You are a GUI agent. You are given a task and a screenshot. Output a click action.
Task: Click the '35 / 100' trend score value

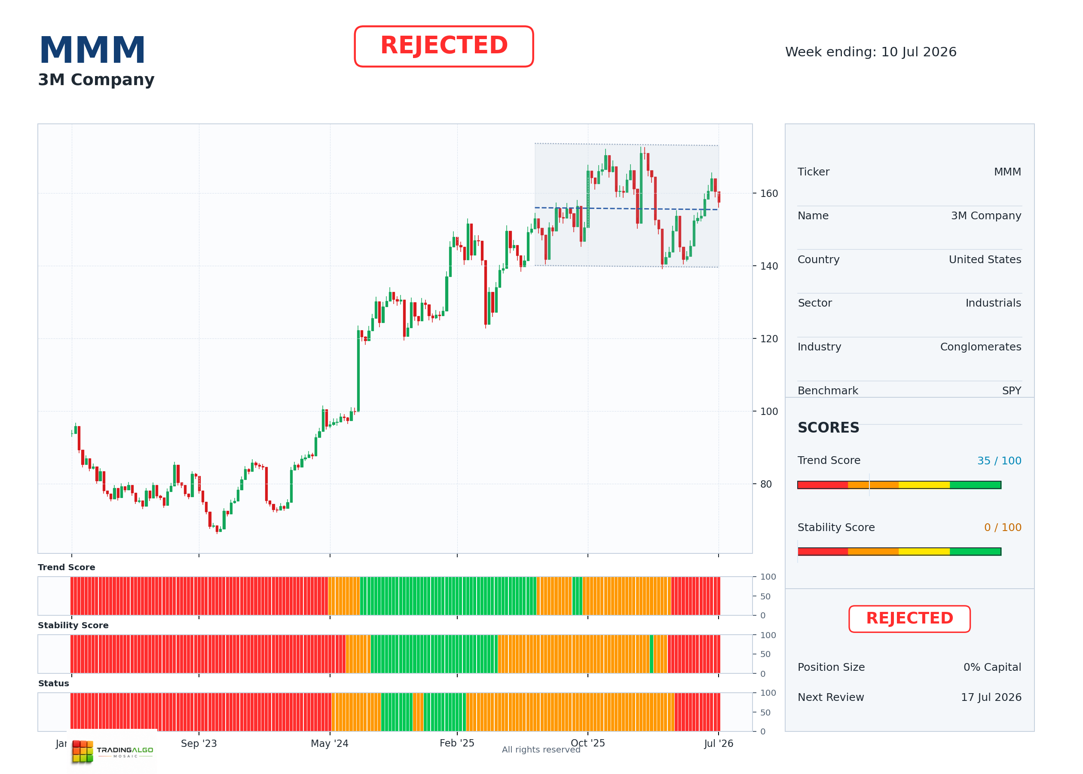click(999, 461)
